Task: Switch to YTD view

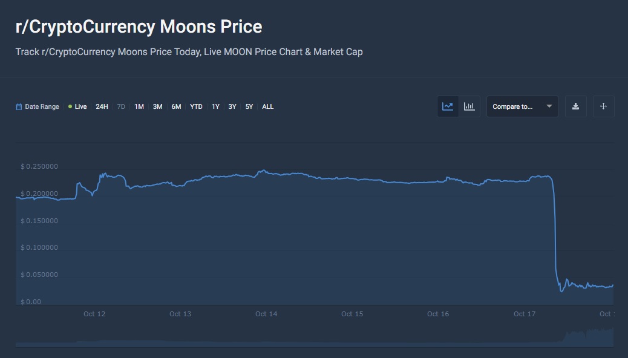Action: (x=195, y=106)
